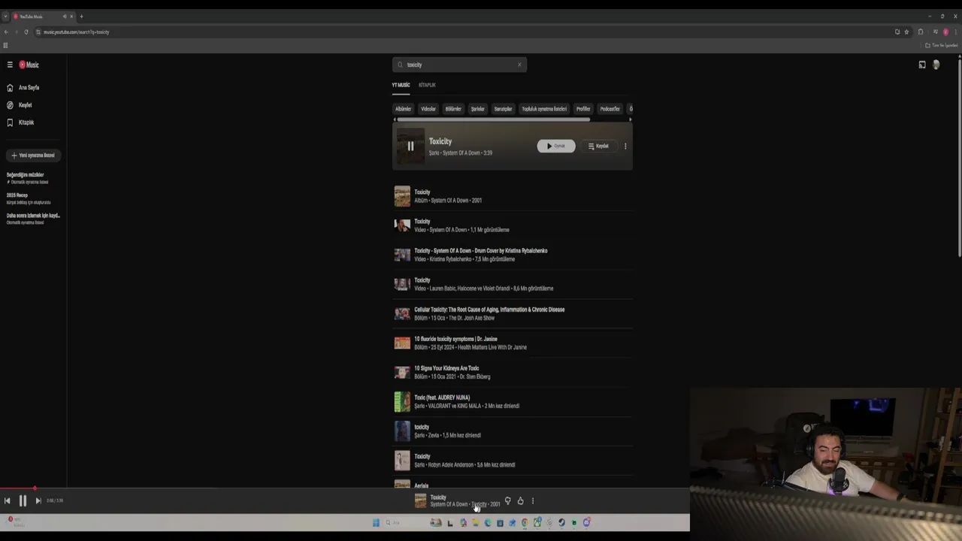
Task: Open the hamburger guide menu
Action: 10,65
